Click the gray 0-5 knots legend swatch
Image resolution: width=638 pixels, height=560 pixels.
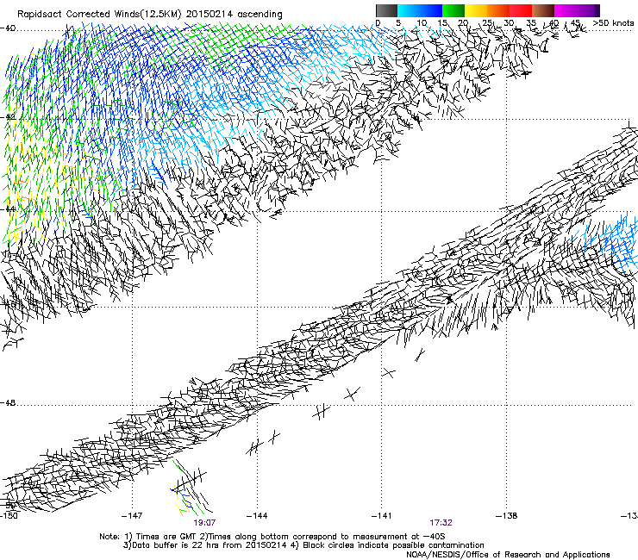(x=386, y=10)
